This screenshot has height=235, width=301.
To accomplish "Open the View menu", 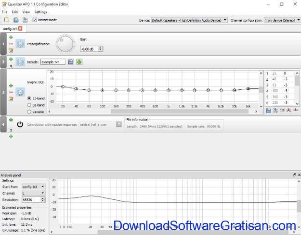I will pyautogui.click(x=26, y=12).
